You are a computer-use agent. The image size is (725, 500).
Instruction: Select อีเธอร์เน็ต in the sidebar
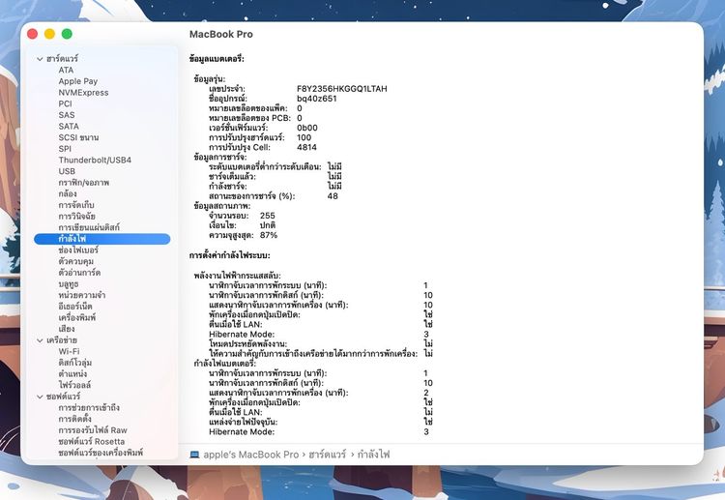(x=75, y=307)
